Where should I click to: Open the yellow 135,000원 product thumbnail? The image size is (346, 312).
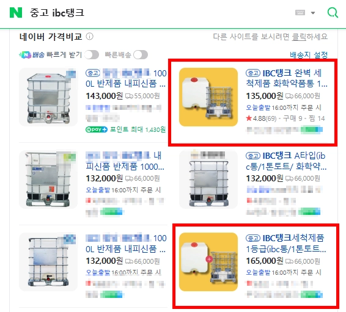pos(208,97)
